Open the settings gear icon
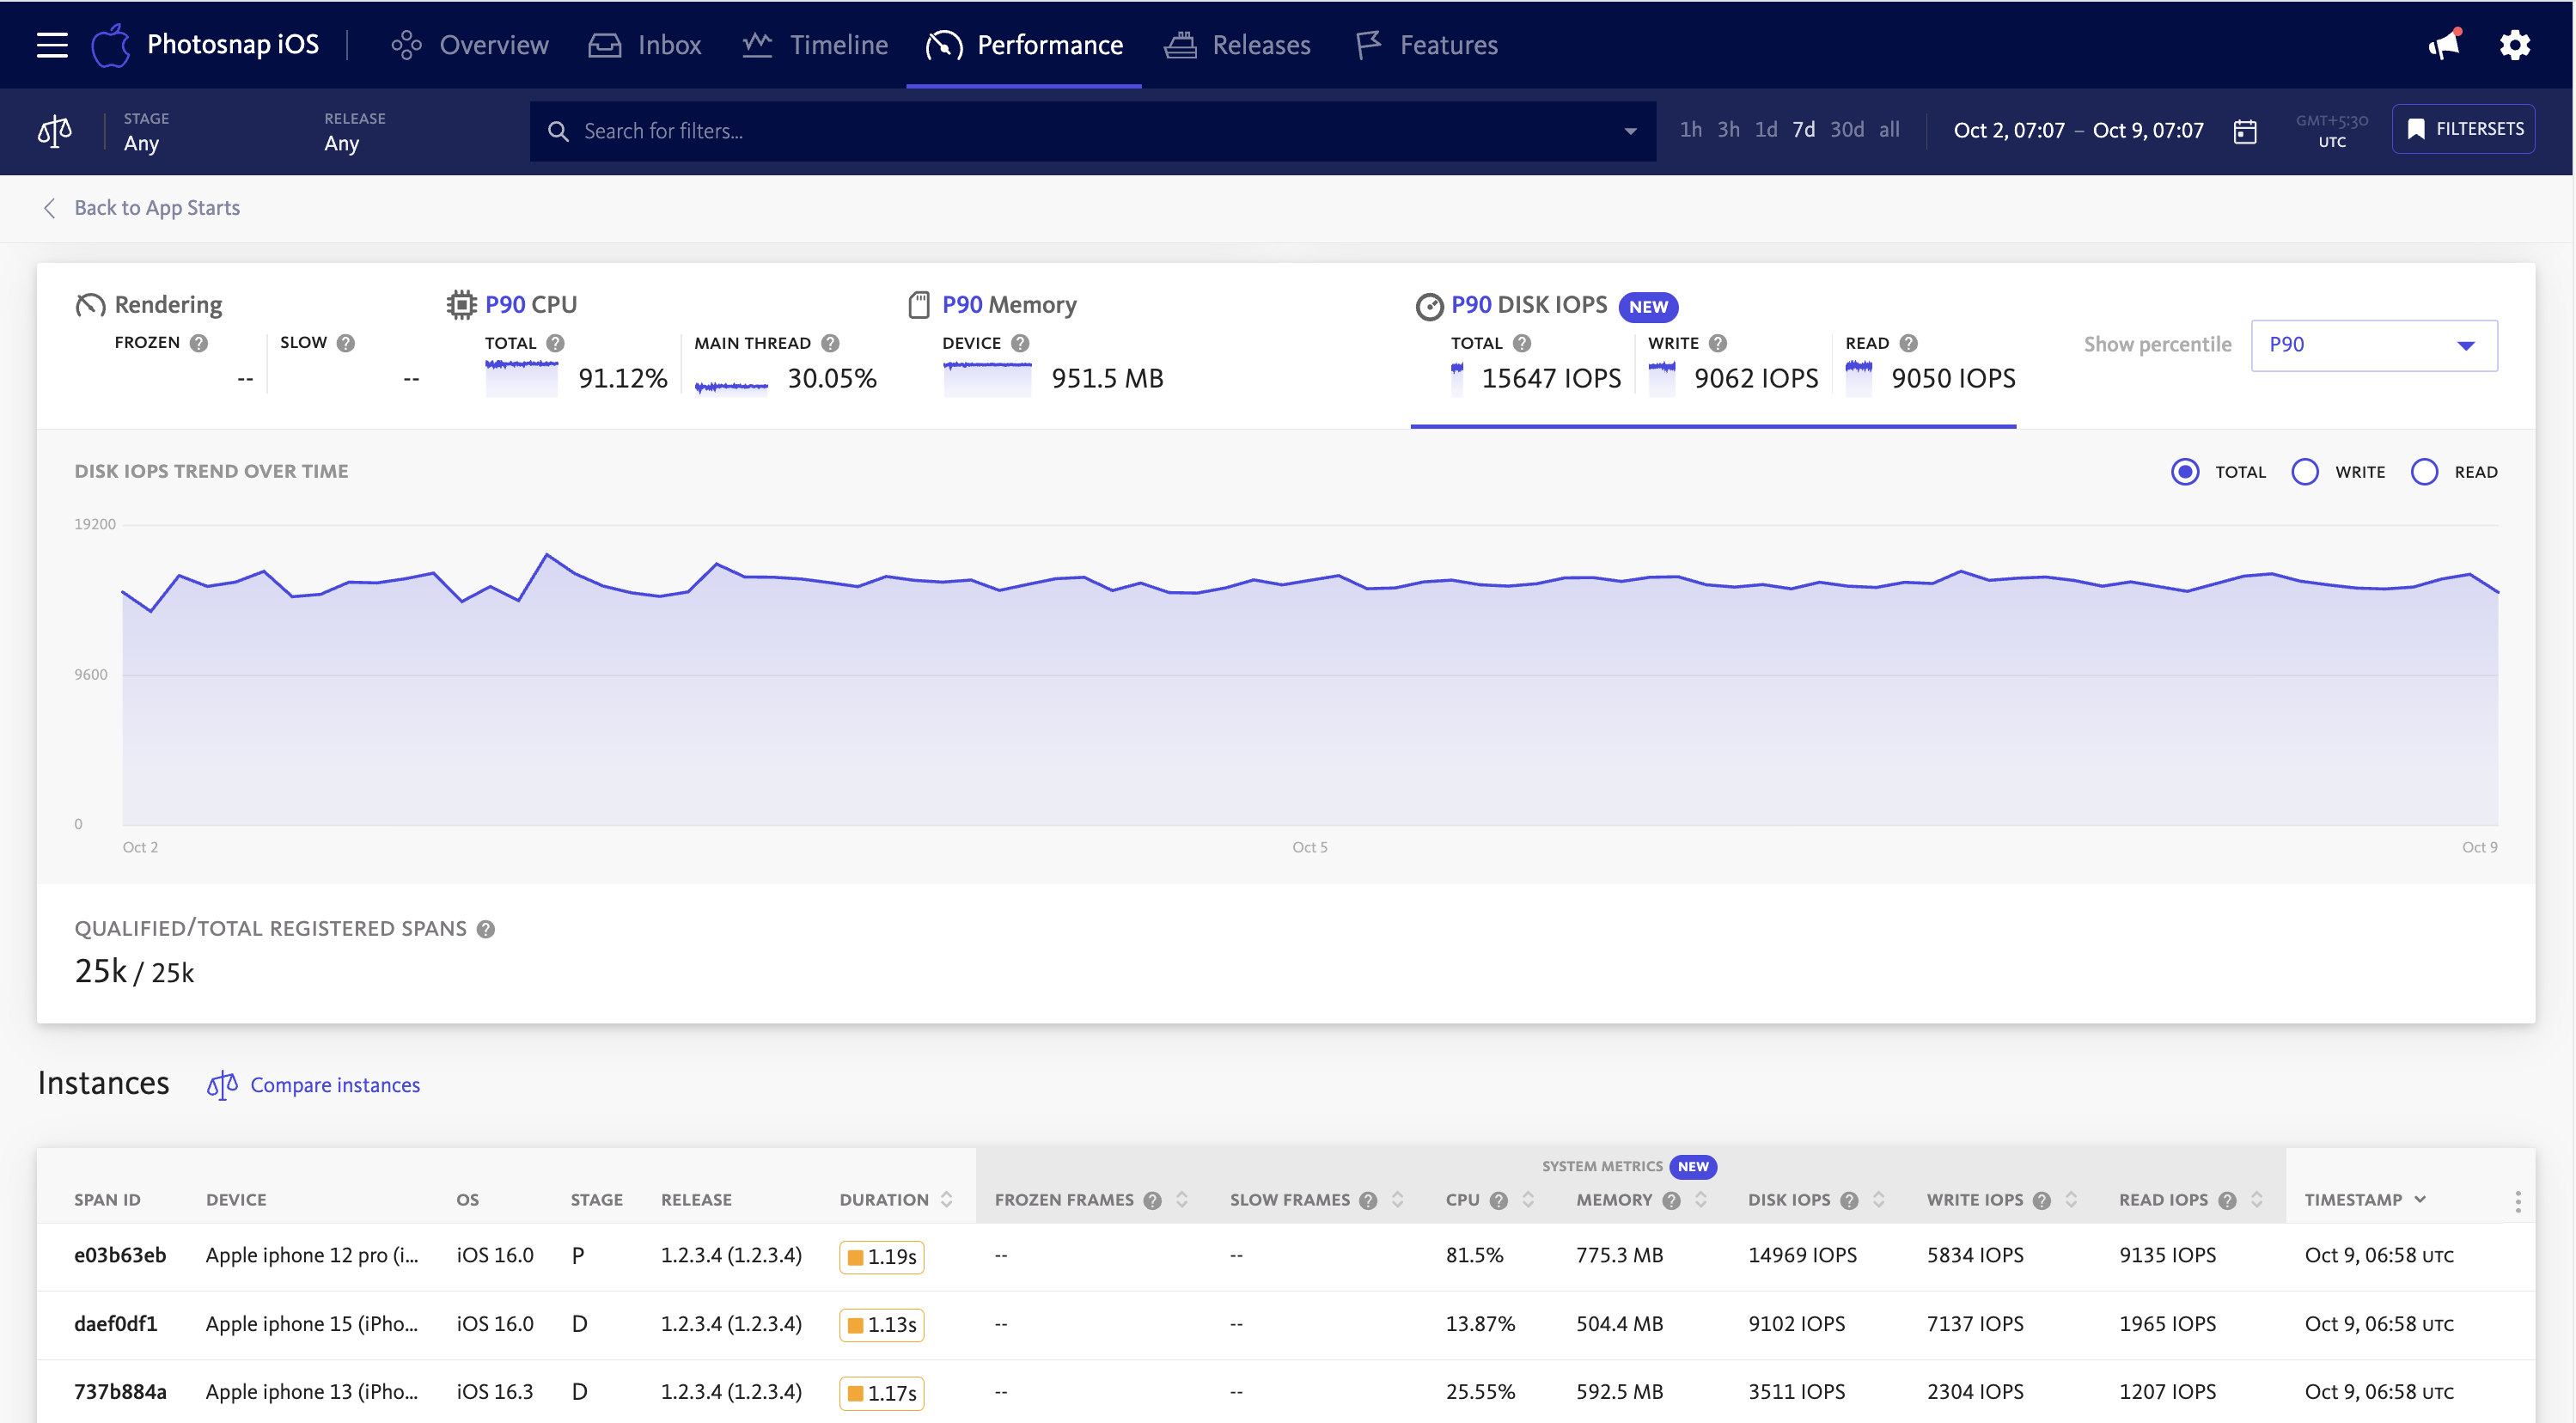This screenshot has width=2576, height=1423. (2515, 45)
